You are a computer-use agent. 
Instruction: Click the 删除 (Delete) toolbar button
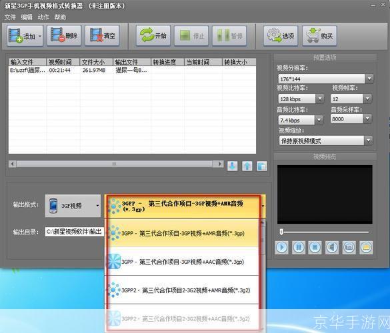click(x=64, y=36)
